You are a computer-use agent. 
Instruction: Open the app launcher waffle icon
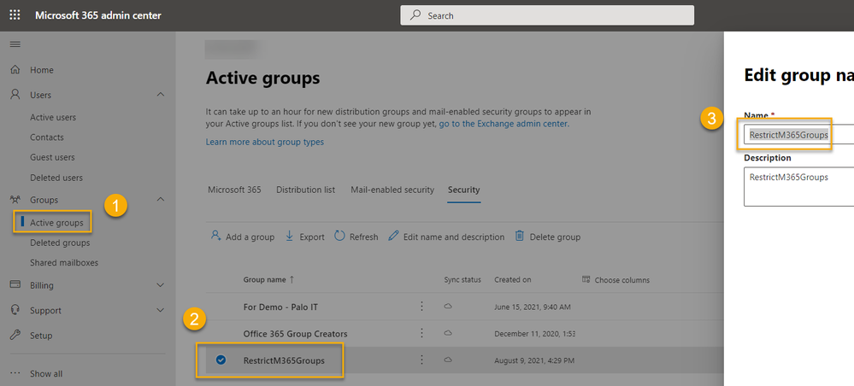pos(15,15)
